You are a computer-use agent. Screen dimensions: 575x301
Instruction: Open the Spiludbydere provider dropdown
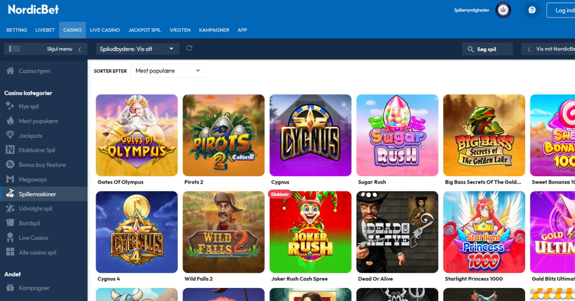point(138,49)
